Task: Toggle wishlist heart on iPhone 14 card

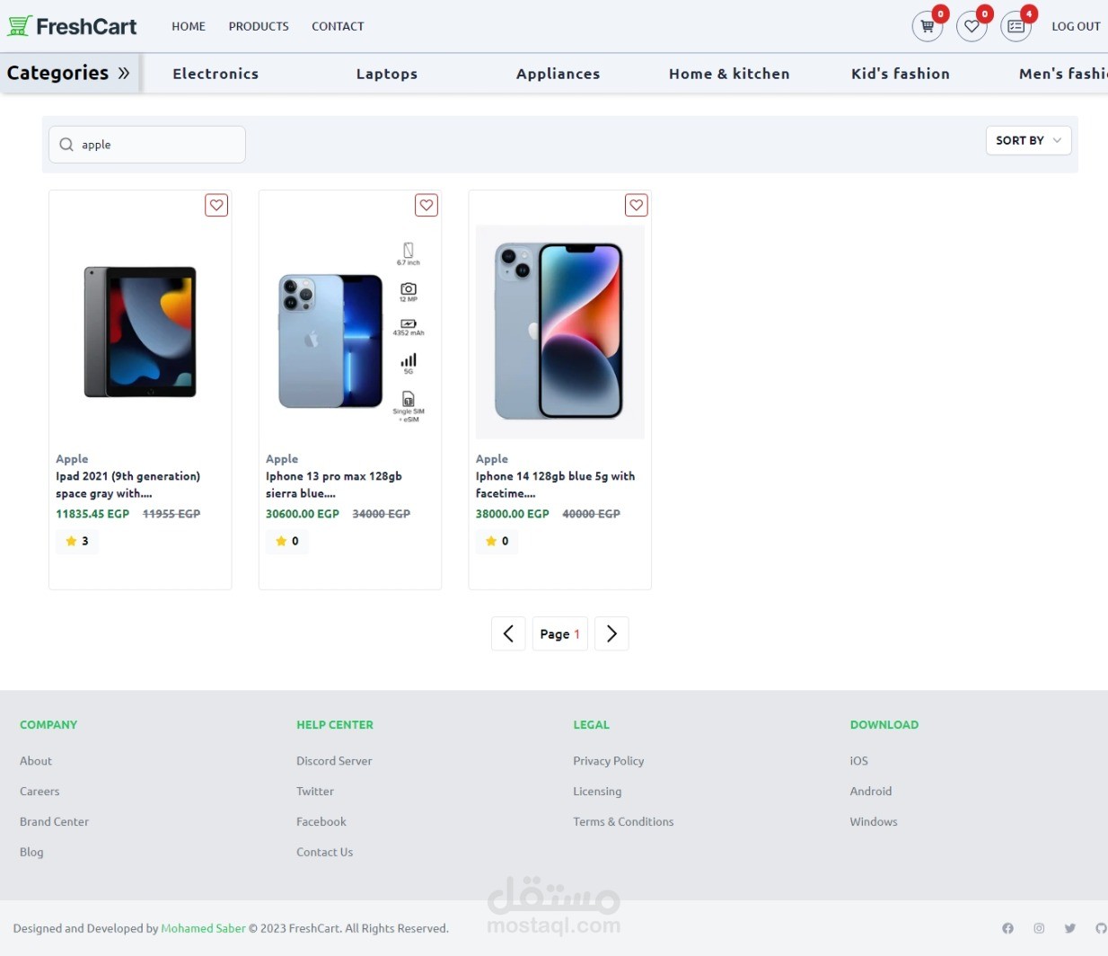Action: coord(637,205)
